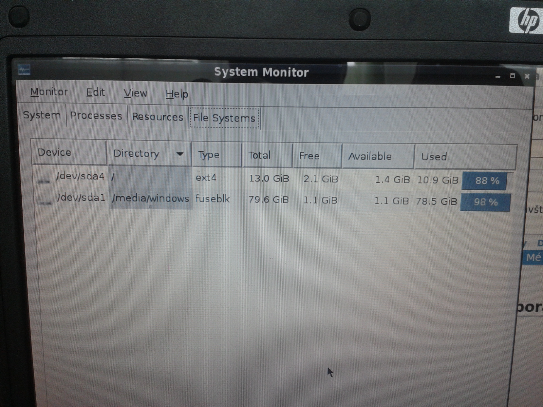Viewport: 543px width, 407px height.
Task: Open the Edit menu
Action: (x=95, y=93)
